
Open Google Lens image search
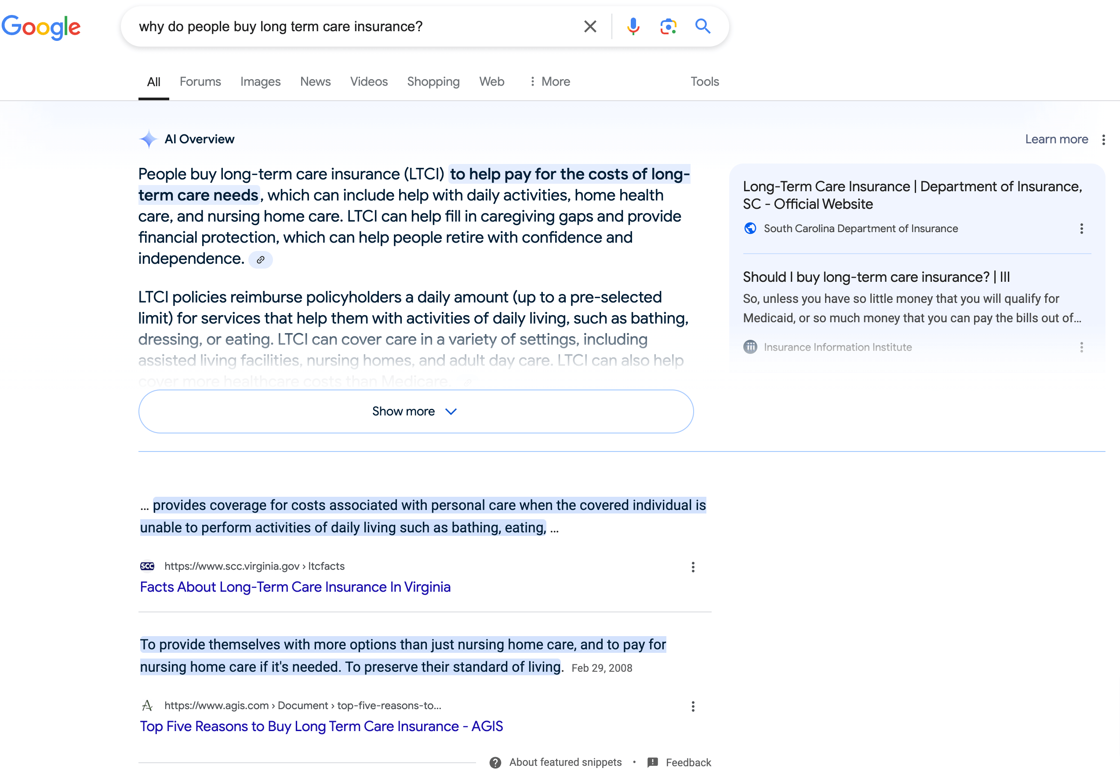pos(668,26)
